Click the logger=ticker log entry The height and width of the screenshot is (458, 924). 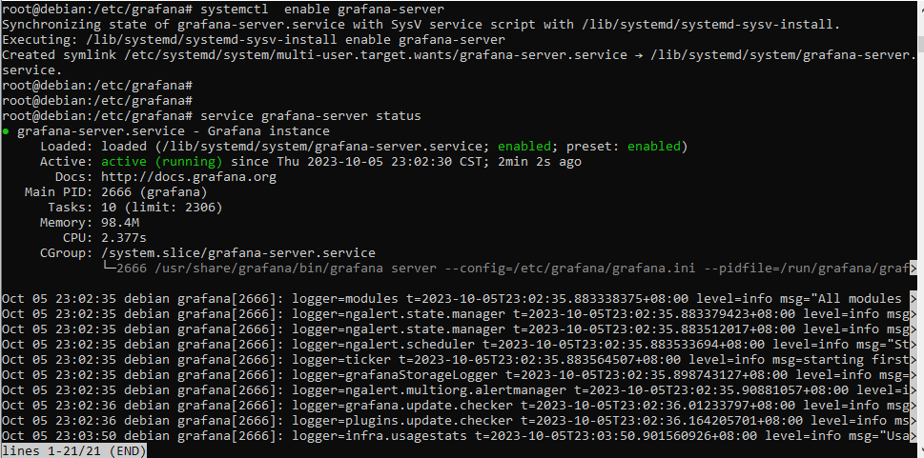pos(460,360)
